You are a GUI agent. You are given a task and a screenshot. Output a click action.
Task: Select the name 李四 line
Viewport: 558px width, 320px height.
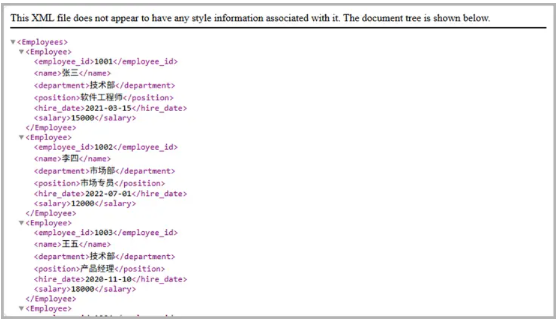(72, 159)
